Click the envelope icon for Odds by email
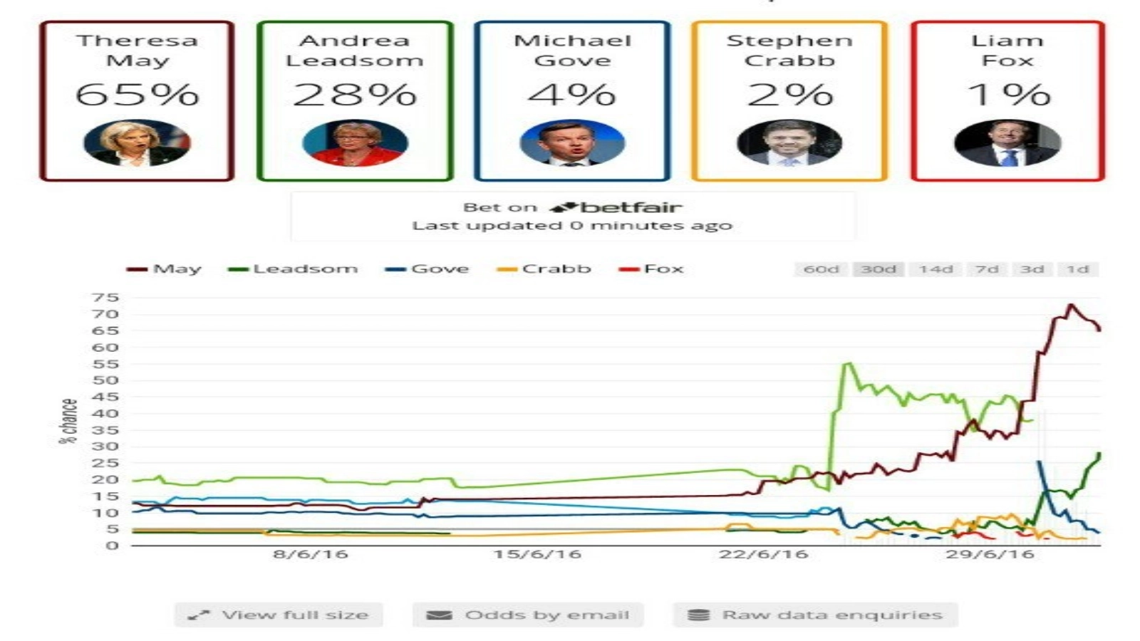Viewport: 1140px width, 641px height. pyautogui.click(x=439, y=615)
